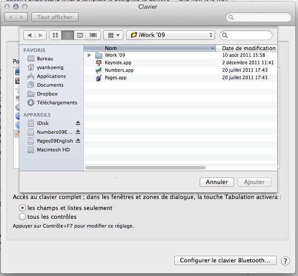Expand the iWork '09 folder triangle
Image resolution: width=298 pixels, height=276 pixels.
click(x=89, y=55)
